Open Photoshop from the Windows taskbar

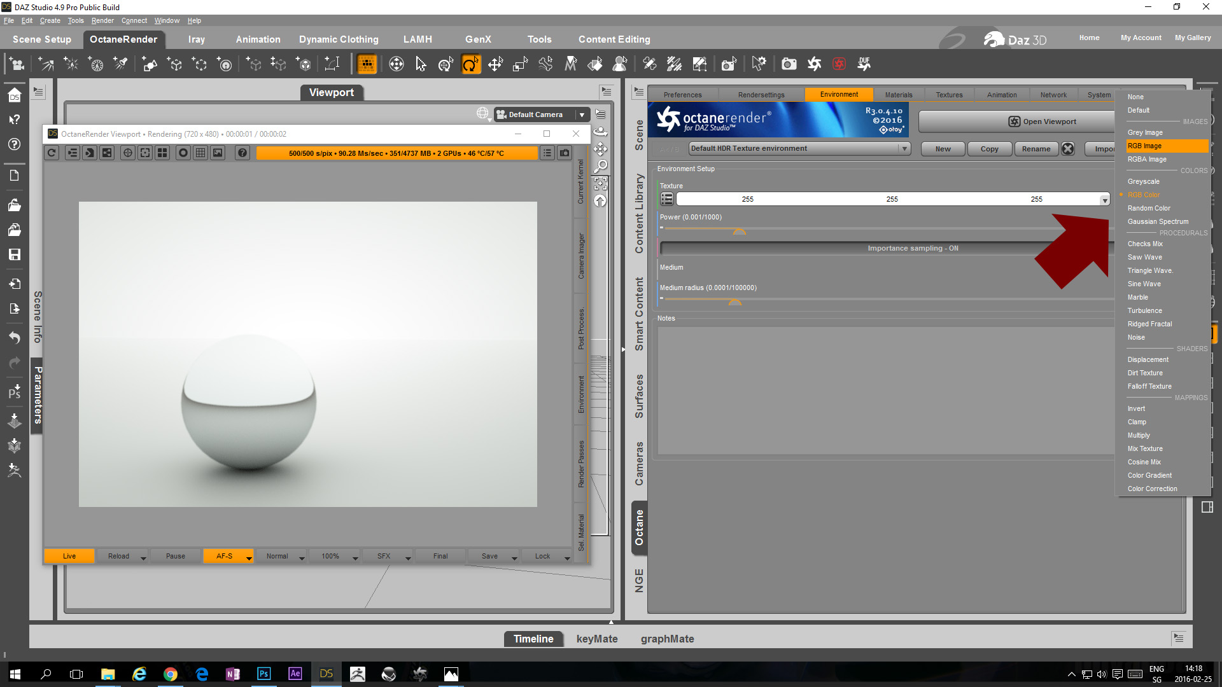tap(263, 674)
